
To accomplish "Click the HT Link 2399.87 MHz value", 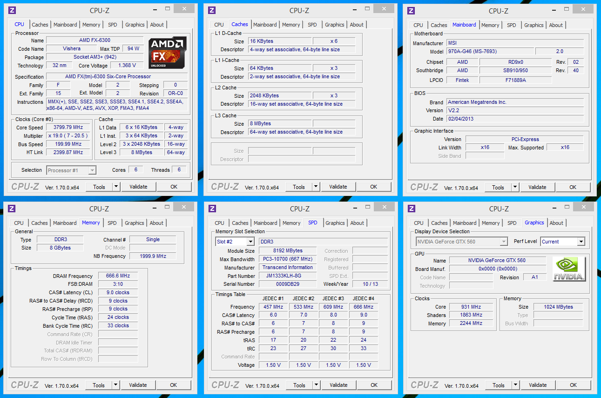I will click(x=69, y=152).
